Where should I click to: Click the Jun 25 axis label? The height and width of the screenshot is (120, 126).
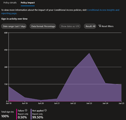click(x=121, y=103)
